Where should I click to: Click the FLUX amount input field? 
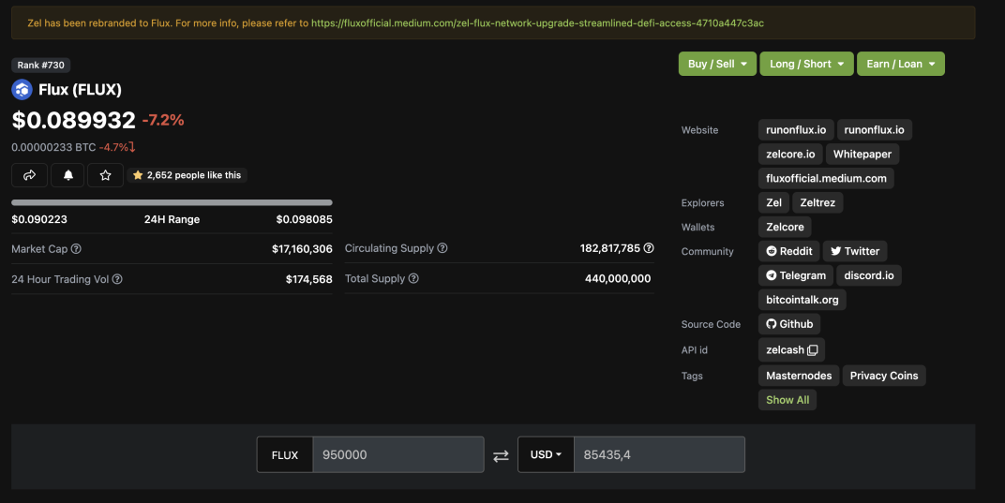398,454
